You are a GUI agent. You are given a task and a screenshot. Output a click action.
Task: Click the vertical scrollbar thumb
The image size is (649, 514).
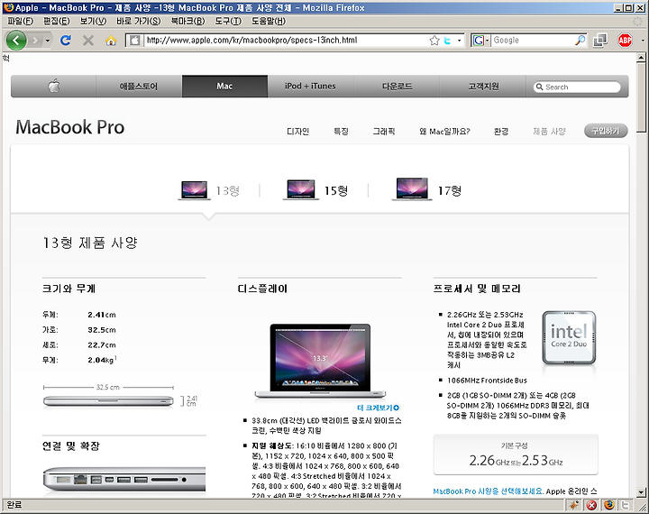[x=642, y=97]
